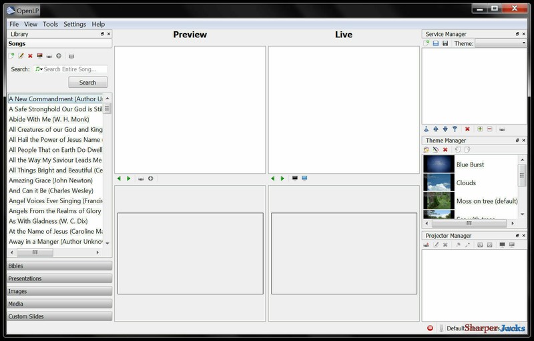Viewport: 534px width, 341px height.
Task: Delete theme red X in Theme Manager
Action: point(445,149)
